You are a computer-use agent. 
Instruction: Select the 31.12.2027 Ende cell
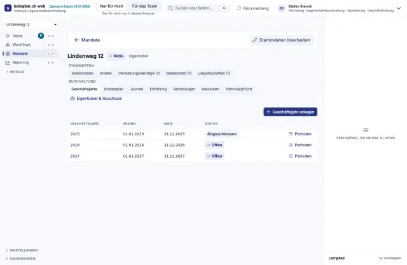(x=174, y=156)
